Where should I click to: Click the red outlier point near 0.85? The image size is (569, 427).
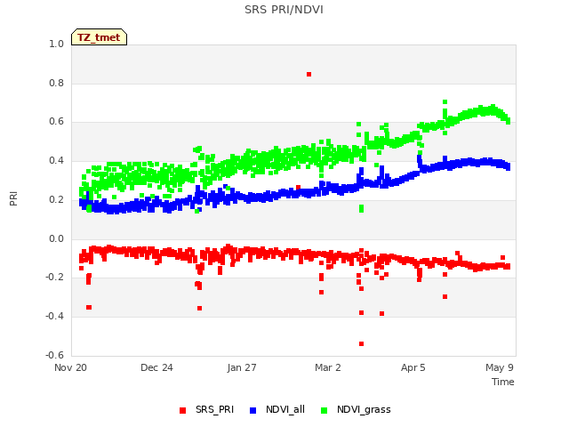click(x=309, y=74)
